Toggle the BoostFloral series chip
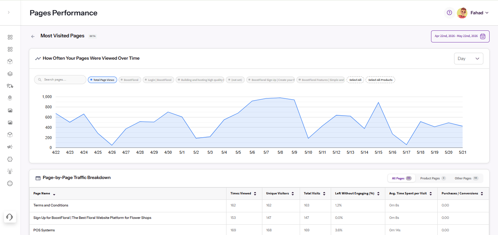 point(130,80)
